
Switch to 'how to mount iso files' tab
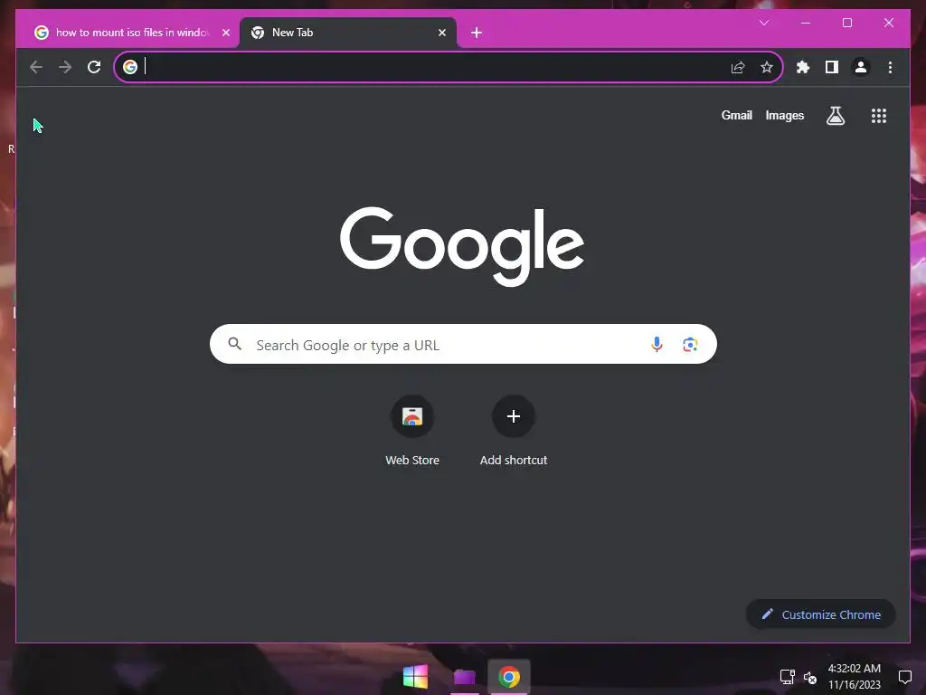[132, 33]
